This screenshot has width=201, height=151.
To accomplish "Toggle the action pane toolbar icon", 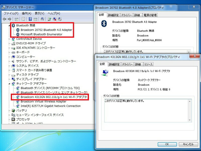I will point(35,19).
